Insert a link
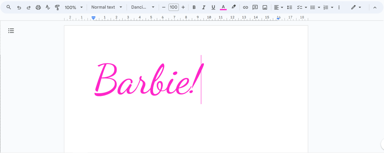This screenshot has width=384, height=153. click(245, 7)
